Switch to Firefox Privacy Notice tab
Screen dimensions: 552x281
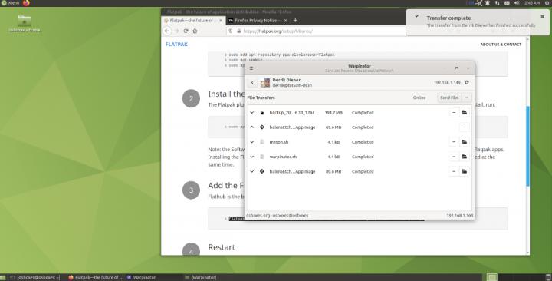point(256,21)
